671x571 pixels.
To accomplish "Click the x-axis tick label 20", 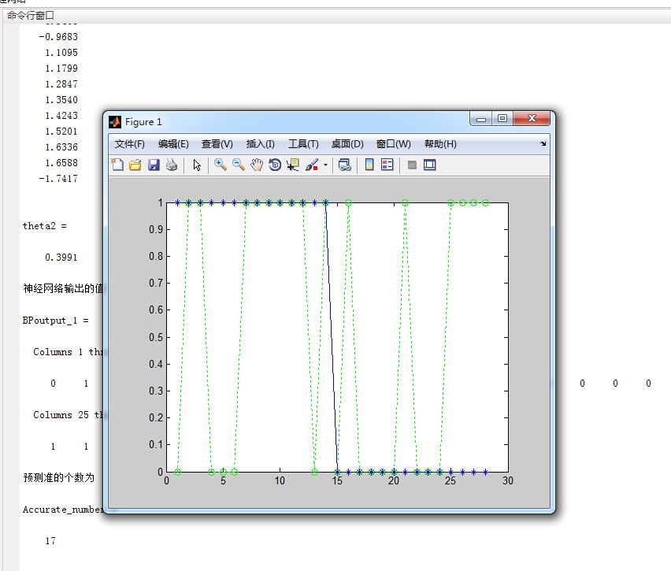I will coord(394,481).
